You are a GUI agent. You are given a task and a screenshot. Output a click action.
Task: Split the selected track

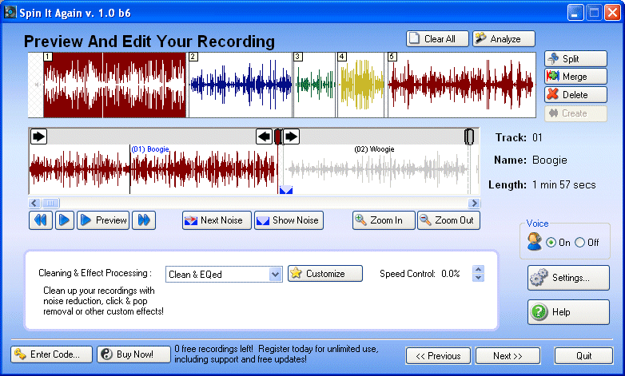575,59
